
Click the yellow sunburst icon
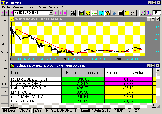pyautogui.click(x=127, y=13)
